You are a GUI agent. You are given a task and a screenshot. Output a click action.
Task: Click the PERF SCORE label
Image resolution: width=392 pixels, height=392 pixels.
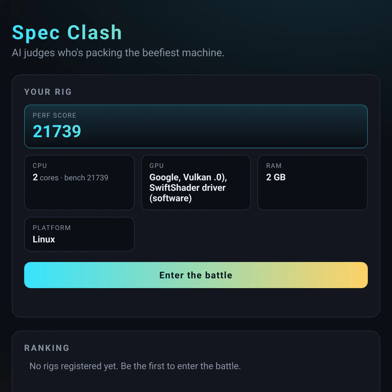[55, 115]
